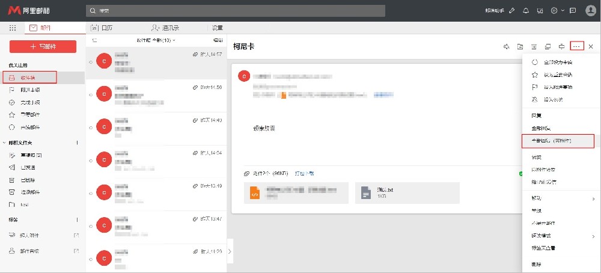Select the mail received yesterday 11:29
Screen dimensions: 601x273
(x=156, y=259)
